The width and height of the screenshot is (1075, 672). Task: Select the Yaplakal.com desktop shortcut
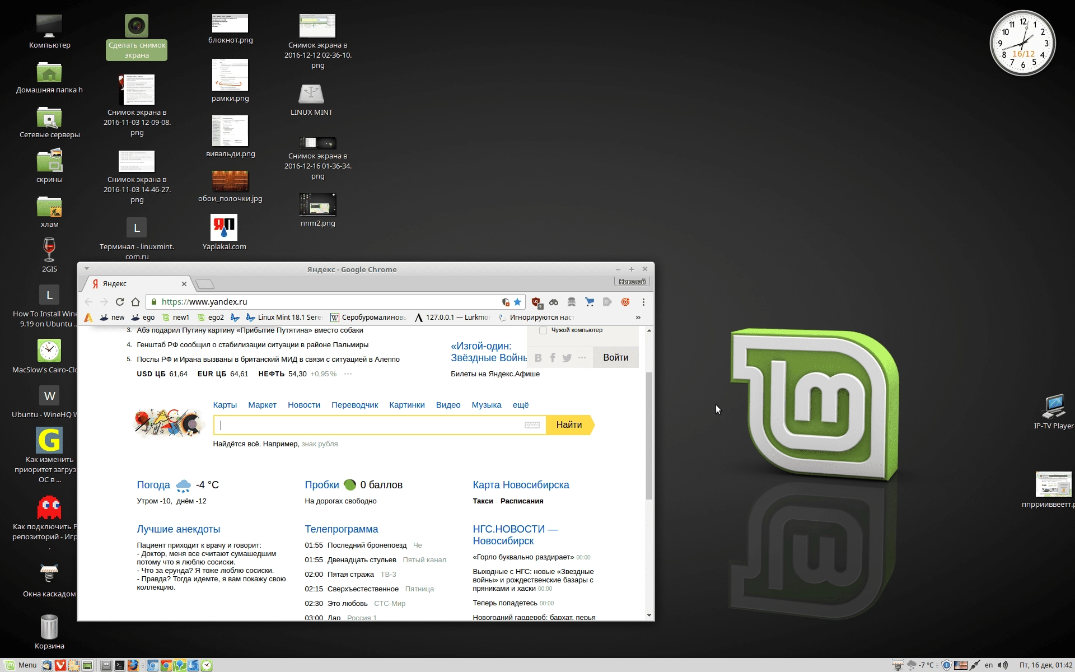point(224,232)
